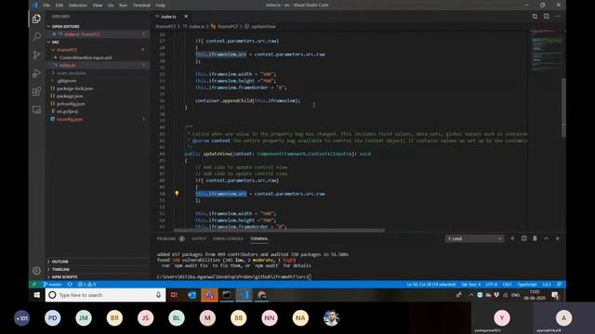Open Chrome from the taskbar
Viewport: 595px width, 334px height.
(x=261, y=295)
